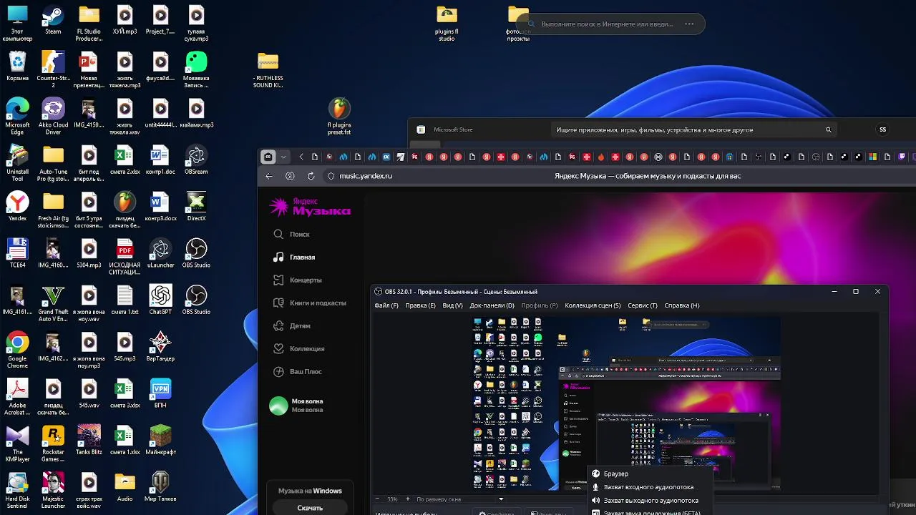Launch Uninstall Tool shortcut

pos(17,163)
